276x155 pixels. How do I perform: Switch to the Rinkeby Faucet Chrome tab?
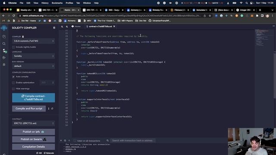pyautogui.click(x=158, y=10)
